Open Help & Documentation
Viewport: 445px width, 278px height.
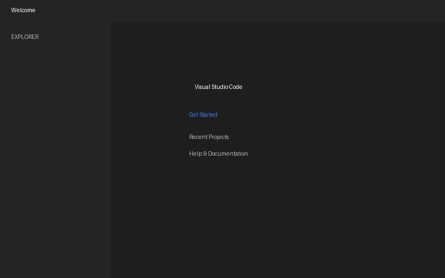[x=219, y=153]
